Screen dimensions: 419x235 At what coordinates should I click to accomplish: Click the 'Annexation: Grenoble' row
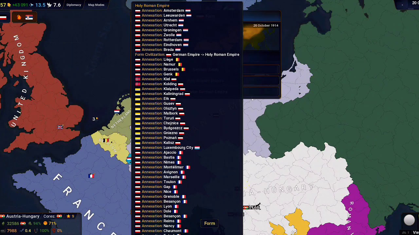click(160, 196)
